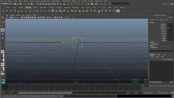Viewport: 174px width, 98px height.
Task: Create a polygon sphere from the shelf
Action: tap(7, 11)
